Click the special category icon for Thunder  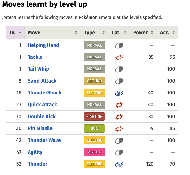tap(119, 164)
